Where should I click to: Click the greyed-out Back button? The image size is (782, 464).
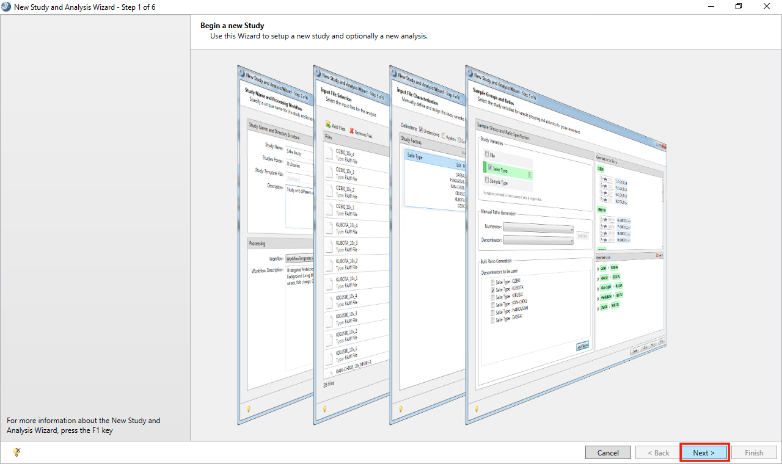pyautogui.click(x=657, y=452)
